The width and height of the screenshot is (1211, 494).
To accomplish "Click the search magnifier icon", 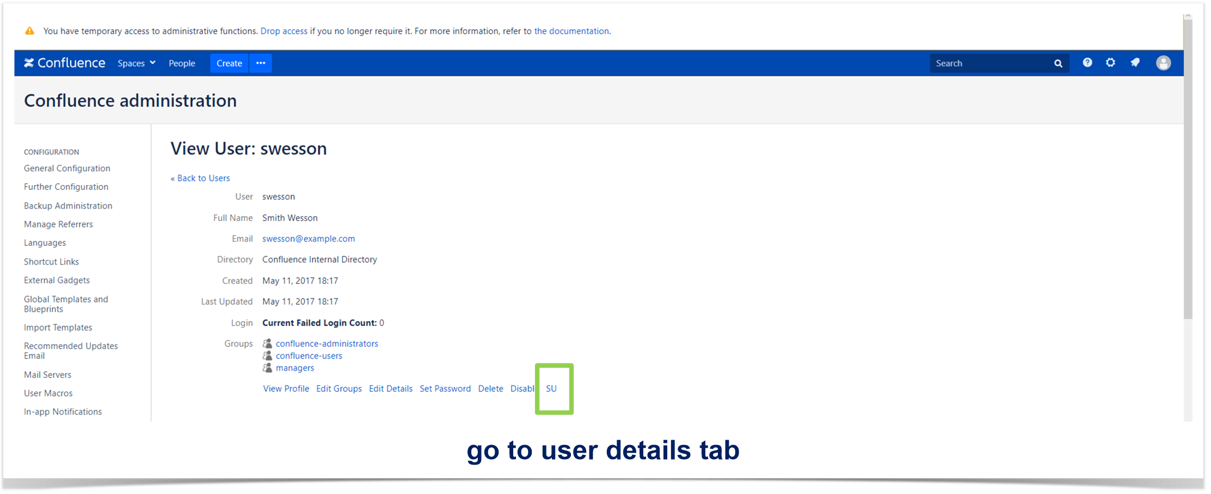I will pyautogui.click(x=1058, y=64).
